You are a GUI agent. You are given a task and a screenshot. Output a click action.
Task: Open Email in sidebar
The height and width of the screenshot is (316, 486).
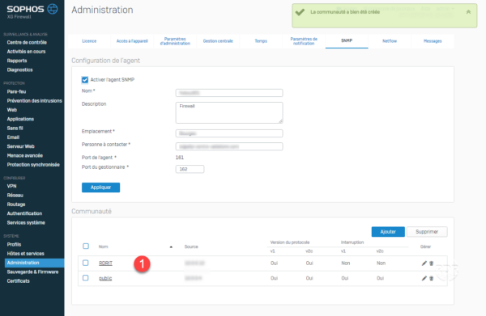[x=13, y=137]
